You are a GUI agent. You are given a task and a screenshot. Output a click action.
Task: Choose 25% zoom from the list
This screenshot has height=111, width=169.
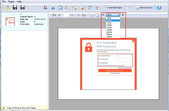pos(113,18)
